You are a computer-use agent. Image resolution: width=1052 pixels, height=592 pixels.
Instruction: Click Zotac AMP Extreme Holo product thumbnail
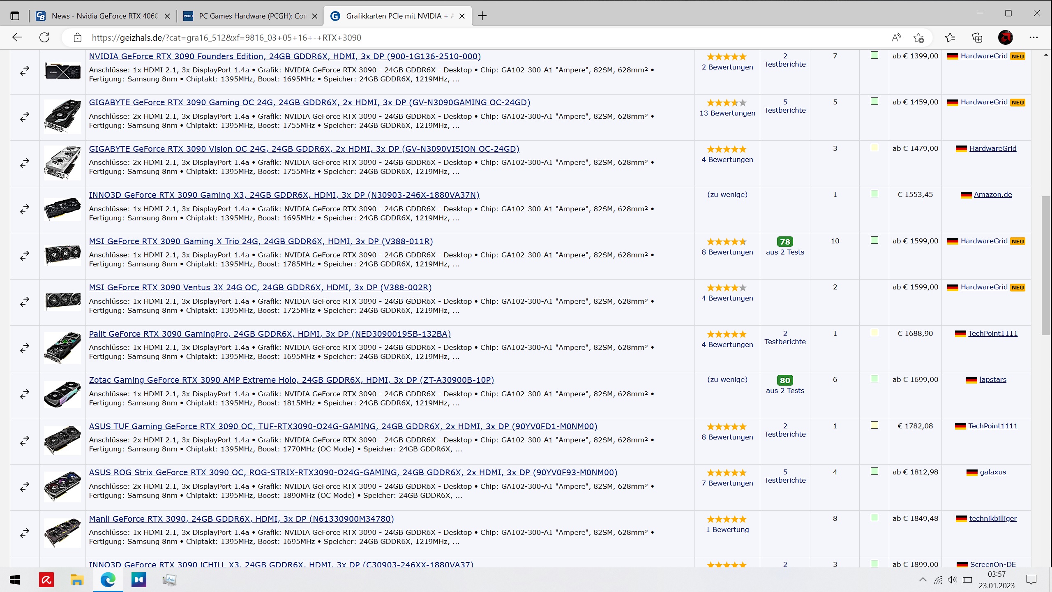(x=62, y=394)
